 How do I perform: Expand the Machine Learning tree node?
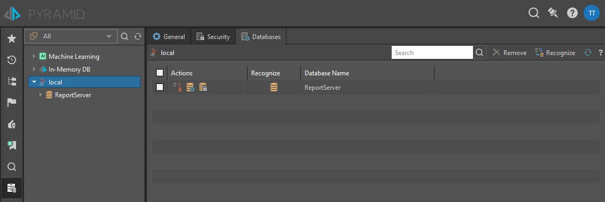tap(34, 56)
